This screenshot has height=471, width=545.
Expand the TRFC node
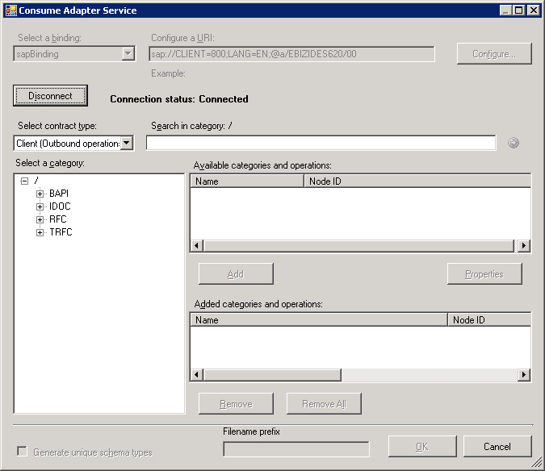coord(40,232)
